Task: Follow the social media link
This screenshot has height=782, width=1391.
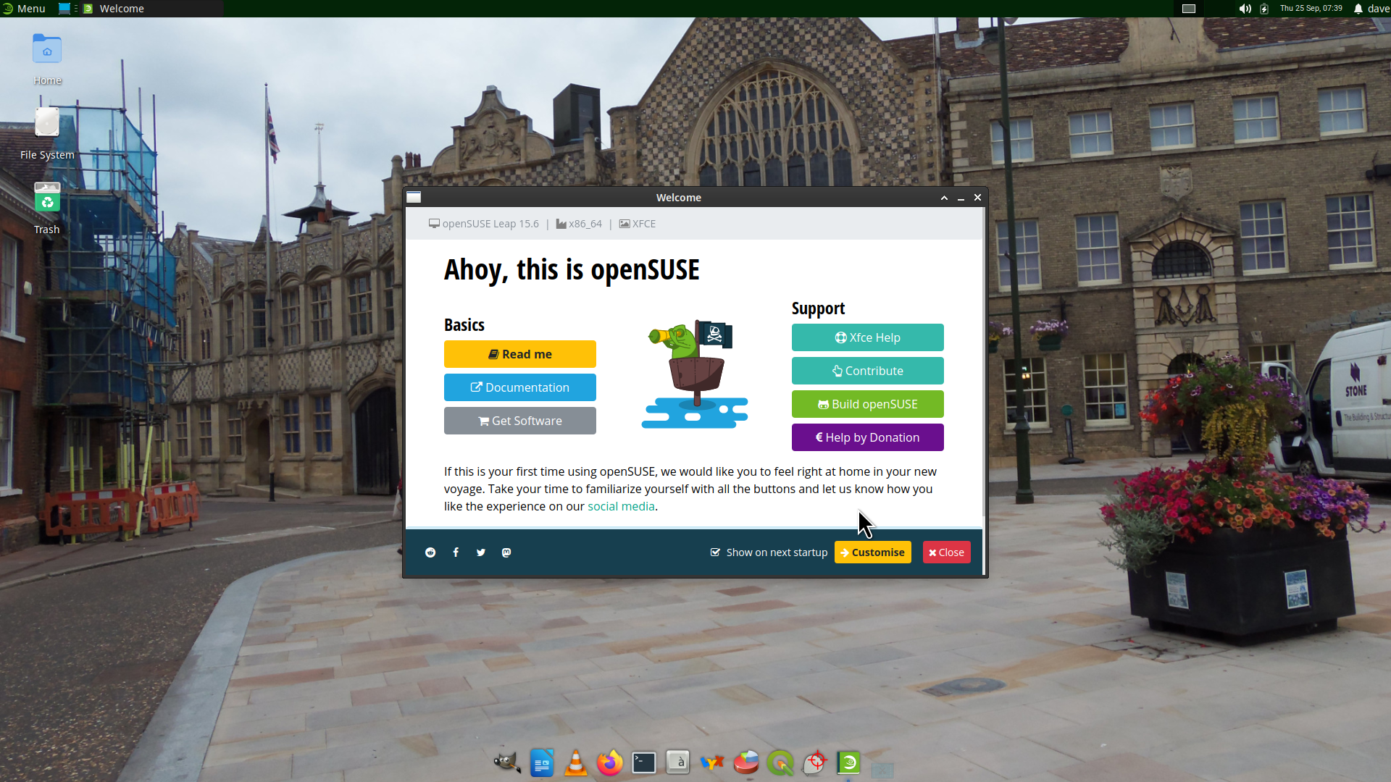Action: (621, 507)
